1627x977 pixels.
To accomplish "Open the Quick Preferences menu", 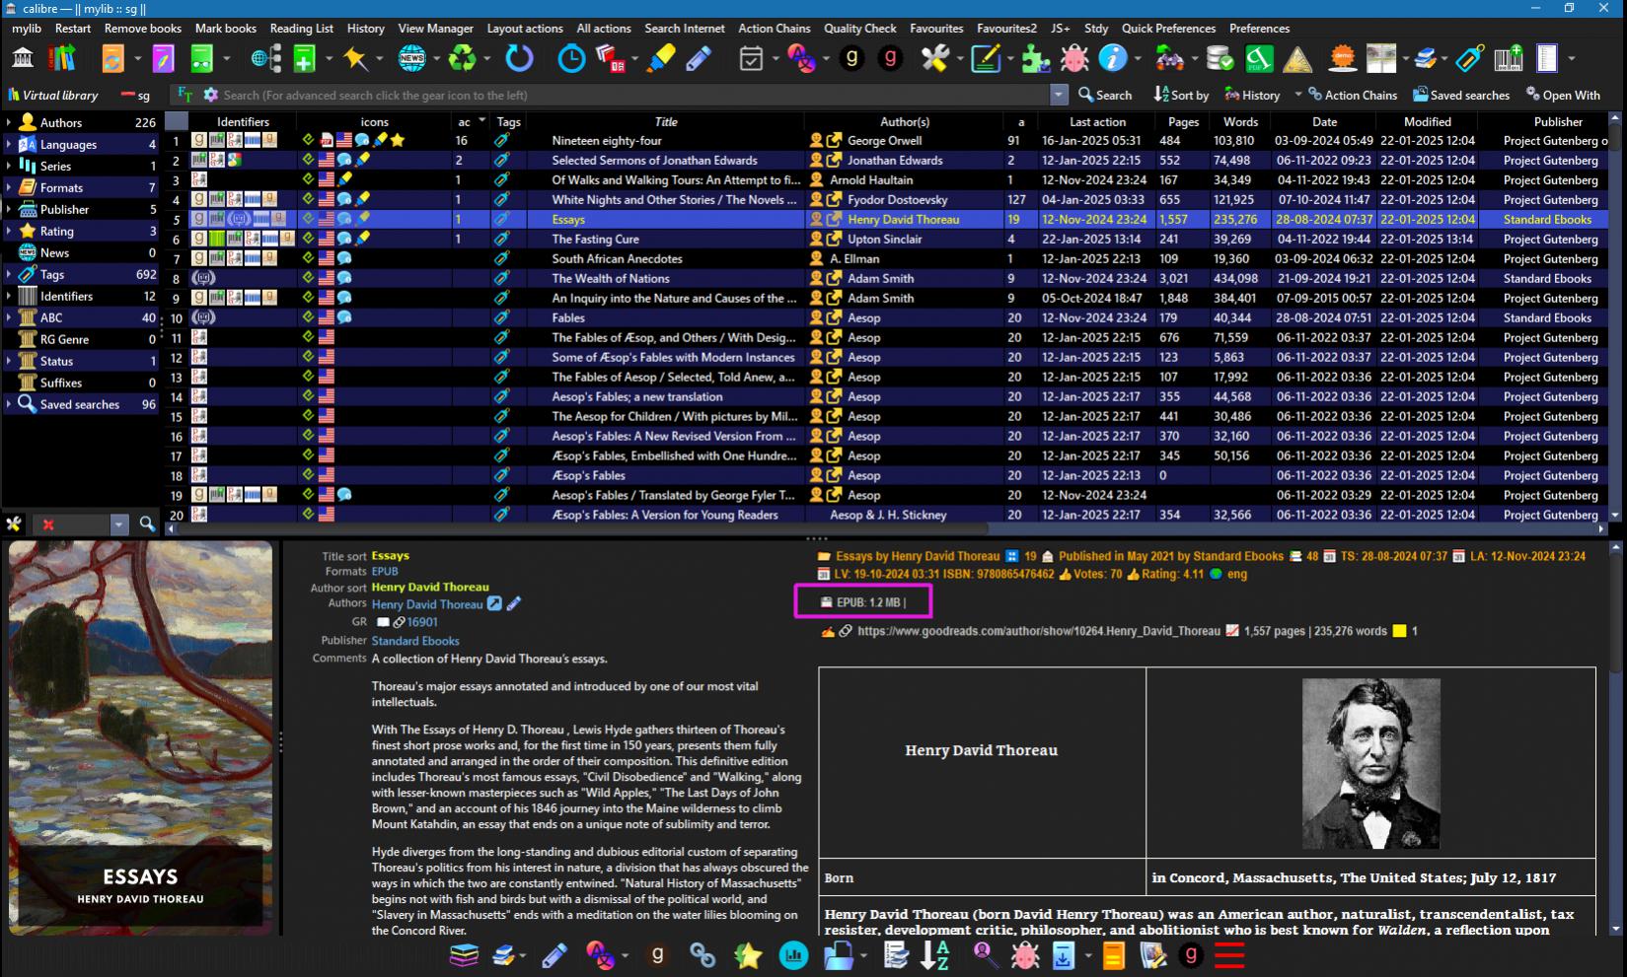I will coord(1169,29).
